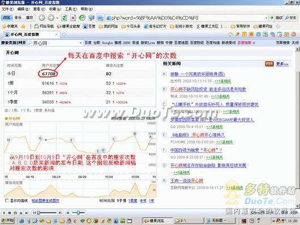Click the browser forward arrow button
This screenshot has width=300, height=225.
(x=51, y=18)
